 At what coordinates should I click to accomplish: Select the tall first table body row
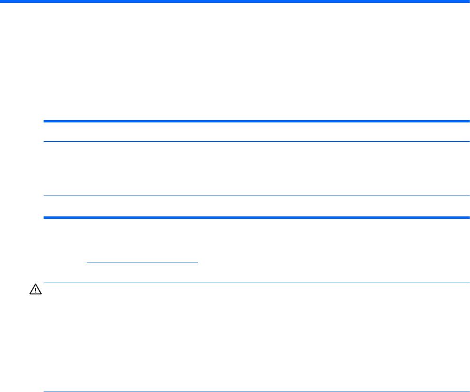tap(253, 168)
